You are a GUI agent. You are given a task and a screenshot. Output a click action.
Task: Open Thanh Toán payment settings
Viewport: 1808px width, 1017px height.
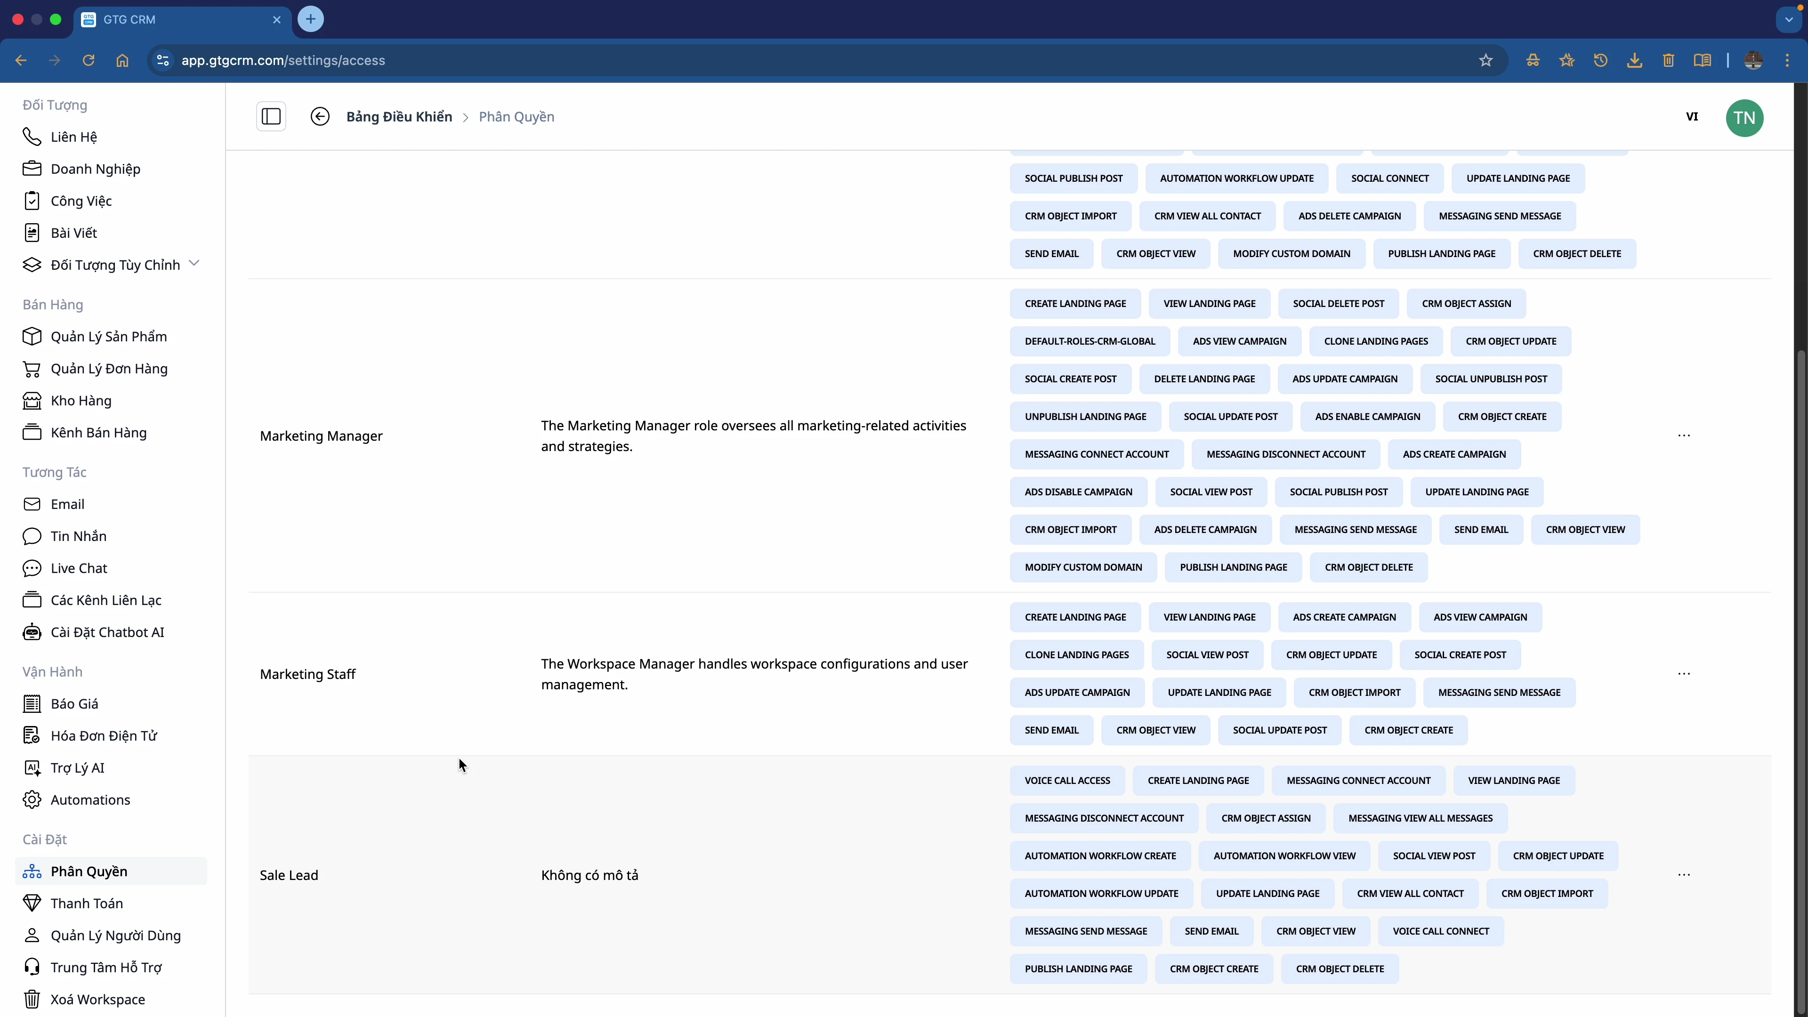(x=86, y=904)
